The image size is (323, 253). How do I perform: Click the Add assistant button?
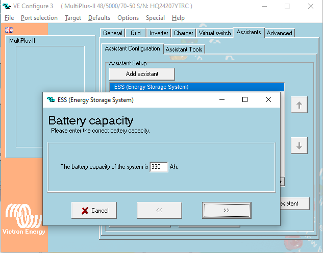(x=142, y=74)
